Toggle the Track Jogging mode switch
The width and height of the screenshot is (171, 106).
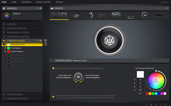click(x=4, y=48)
